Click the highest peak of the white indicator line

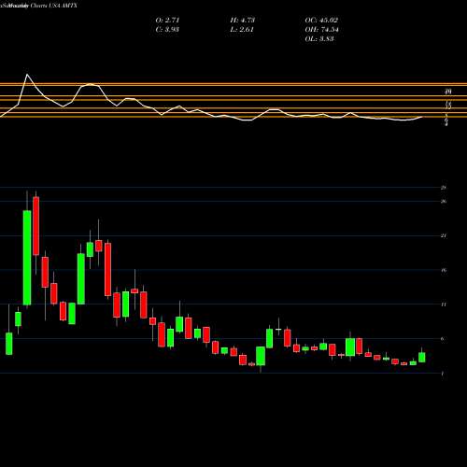(27, 75)
